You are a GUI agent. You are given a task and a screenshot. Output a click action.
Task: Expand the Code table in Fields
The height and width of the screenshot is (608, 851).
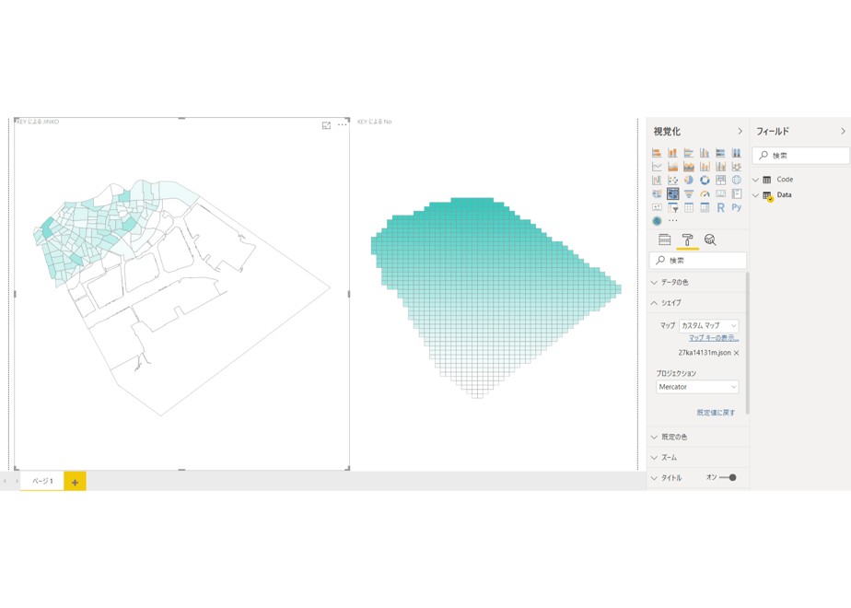(x=755, y=180)
